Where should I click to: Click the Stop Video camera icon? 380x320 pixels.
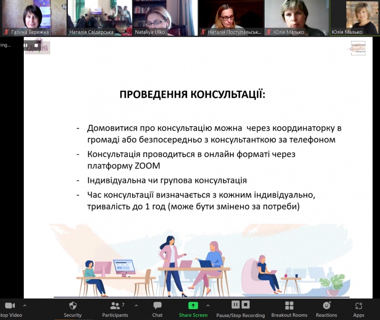[x=9, y=306]
